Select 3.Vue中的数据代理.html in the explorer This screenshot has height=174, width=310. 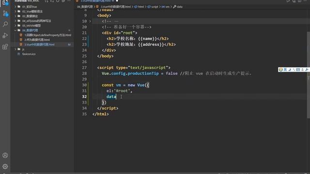[x=39, y=44]
